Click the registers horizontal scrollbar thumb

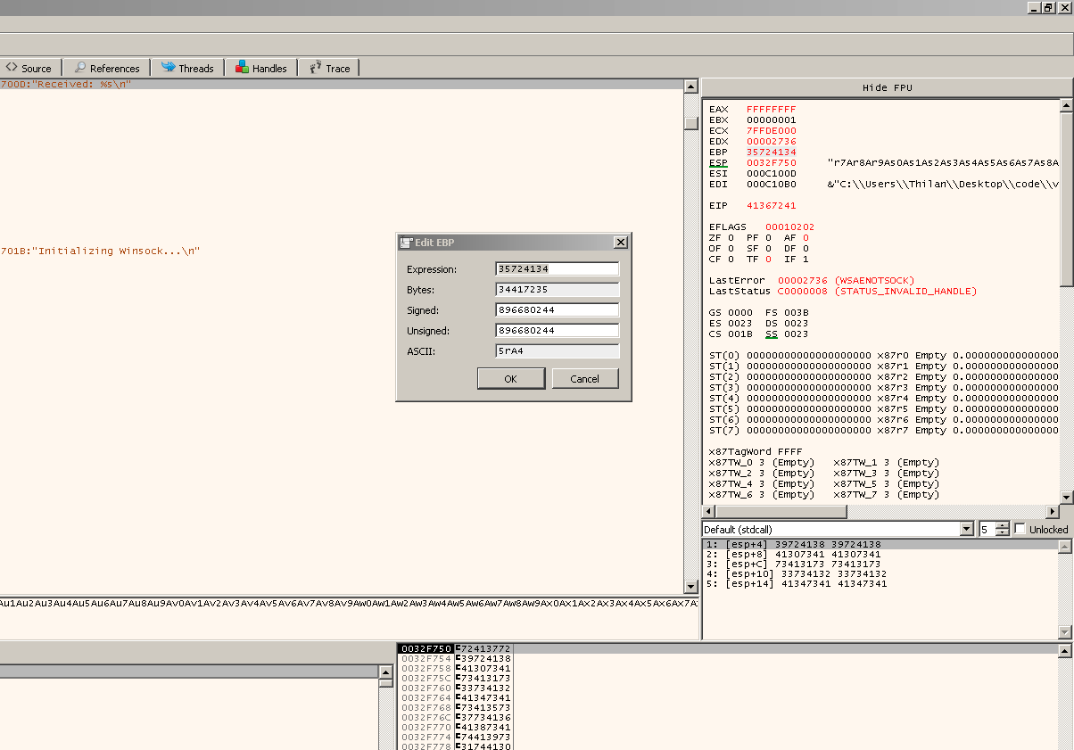coord(781,512)
